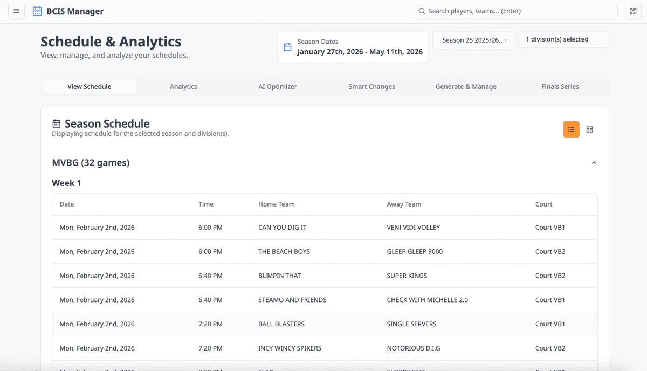Viewport: 647px width, 371px height.
Task: Open the AI Optimizer tab
Action: pos(278,87)
